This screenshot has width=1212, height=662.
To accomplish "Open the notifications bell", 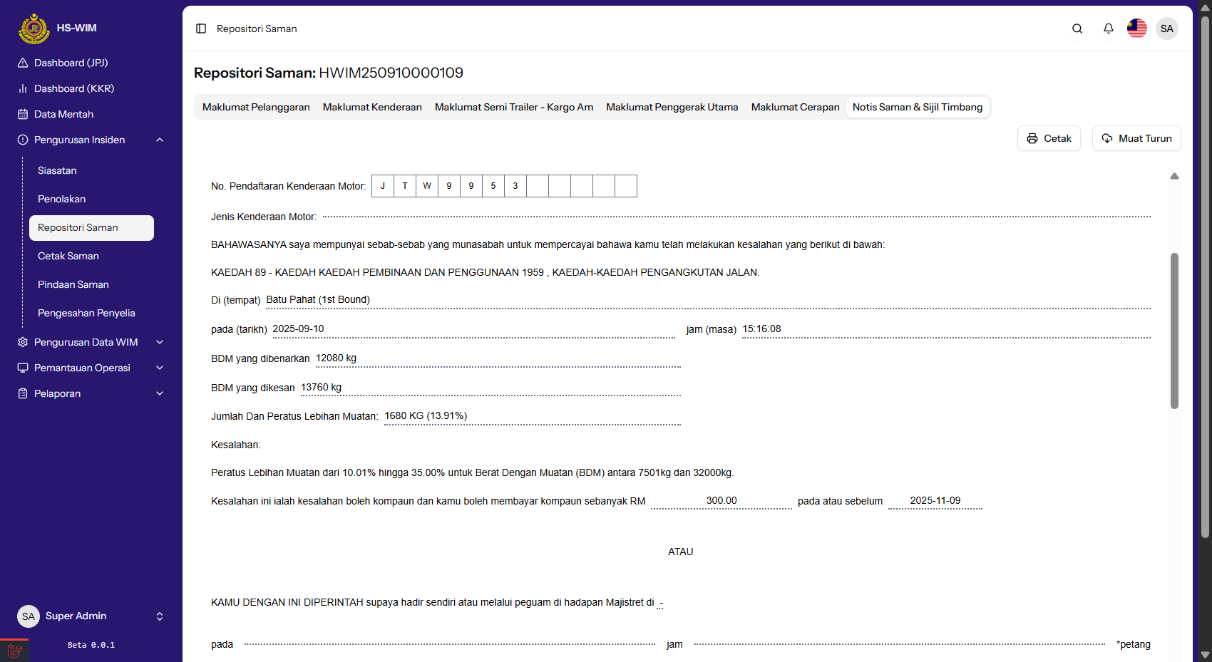I will [1108, 29].
